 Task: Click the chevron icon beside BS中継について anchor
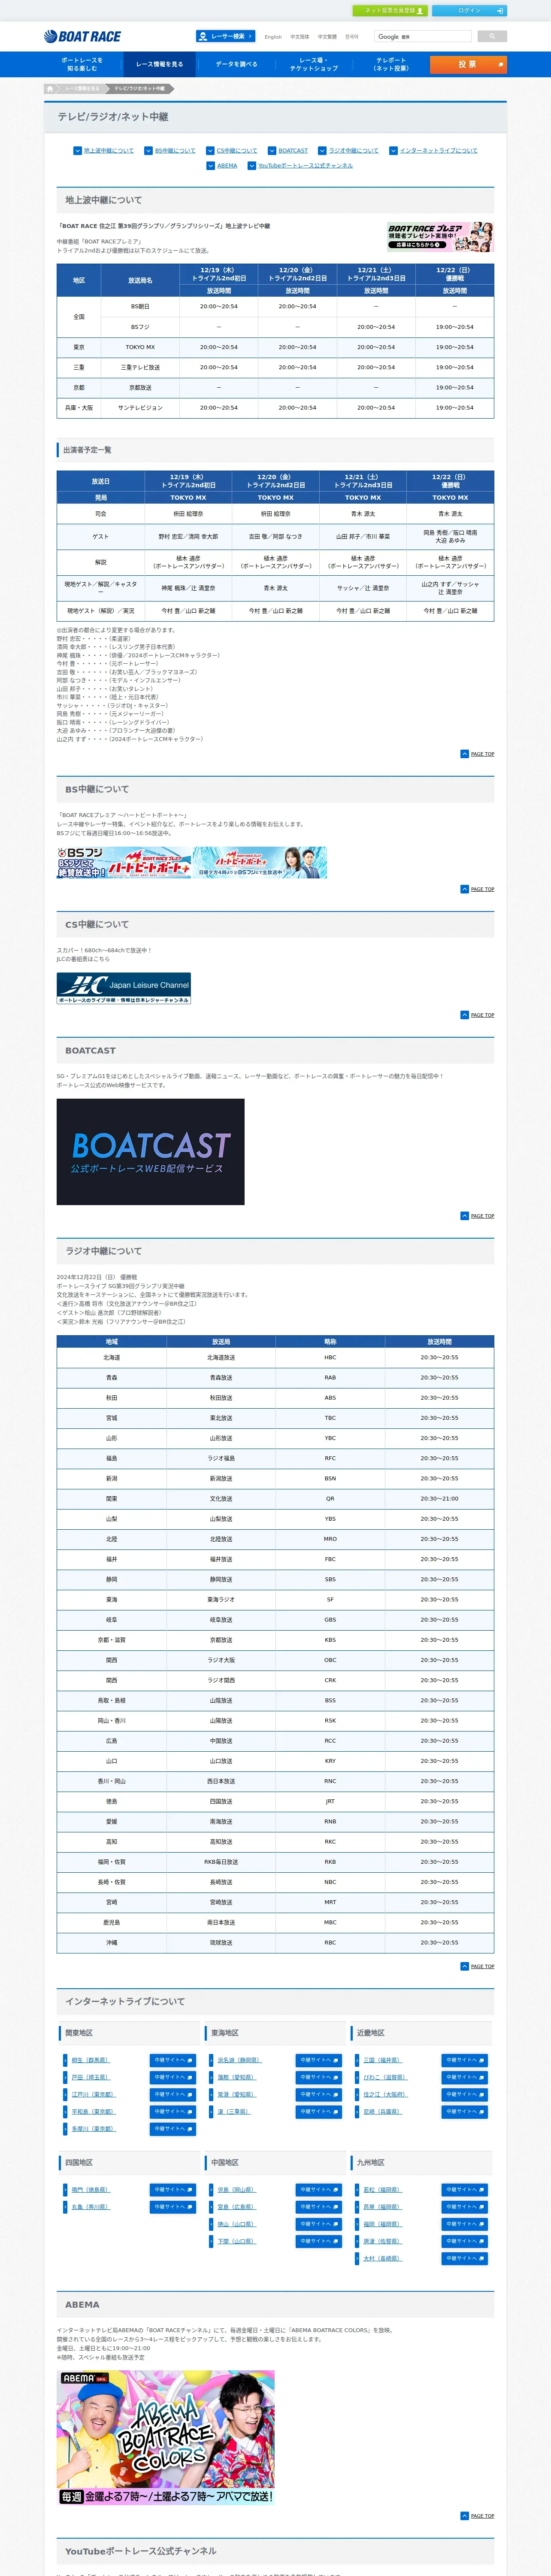coord(148,151)
